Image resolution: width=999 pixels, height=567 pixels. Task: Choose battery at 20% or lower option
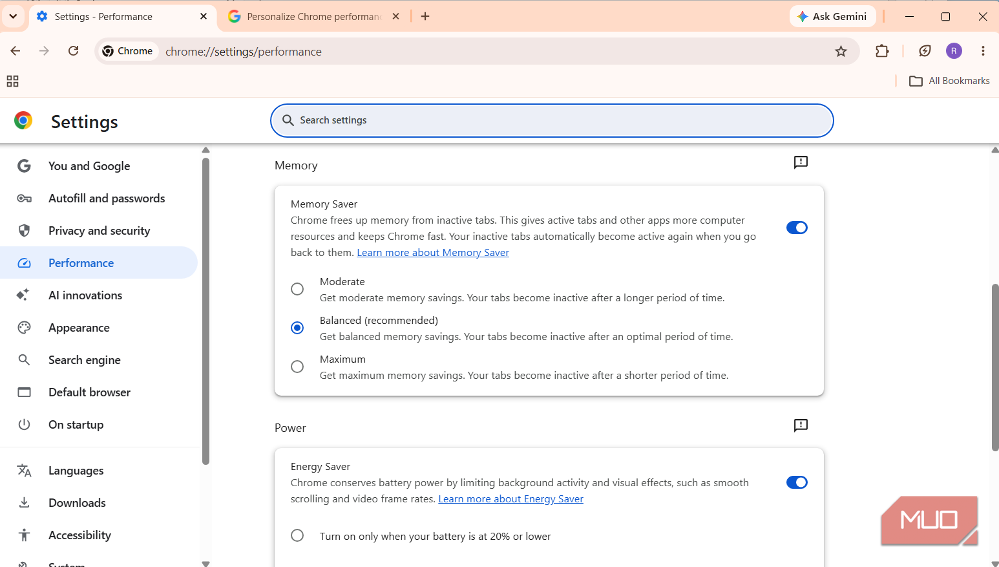[x=297, y=535]
